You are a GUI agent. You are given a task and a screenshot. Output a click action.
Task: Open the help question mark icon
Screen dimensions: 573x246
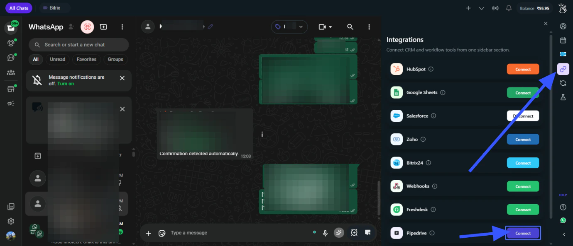click(x=563, y=207)
